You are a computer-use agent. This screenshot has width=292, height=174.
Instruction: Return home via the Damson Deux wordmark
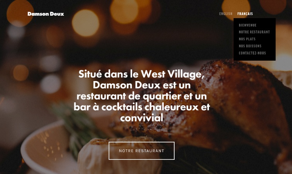(x=46, y=14)
